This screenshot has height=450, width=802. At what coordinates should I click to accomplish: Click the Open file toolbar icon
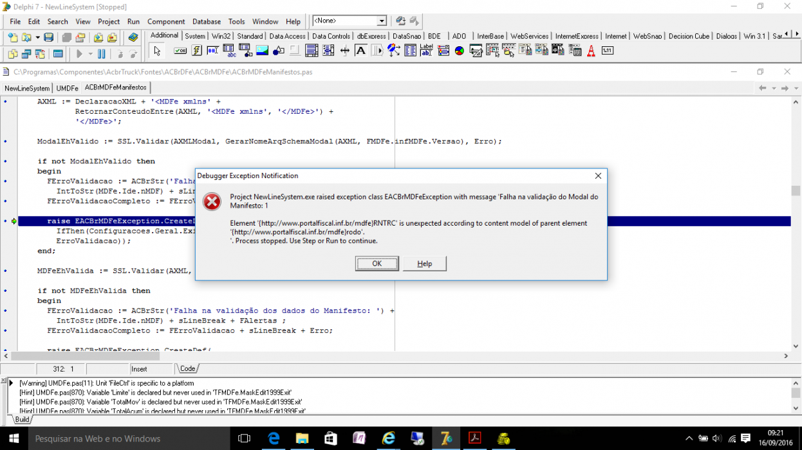pos(26,37)
